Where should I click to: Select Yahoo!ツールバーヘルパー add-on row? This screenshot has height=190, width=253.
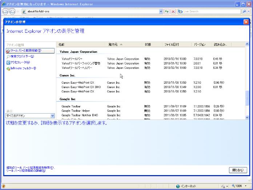150,68
